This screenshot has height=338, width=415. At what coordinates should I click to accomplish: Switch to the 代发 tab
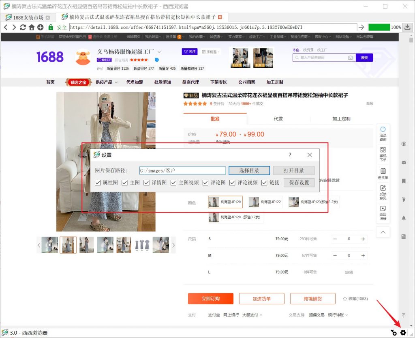278,119
